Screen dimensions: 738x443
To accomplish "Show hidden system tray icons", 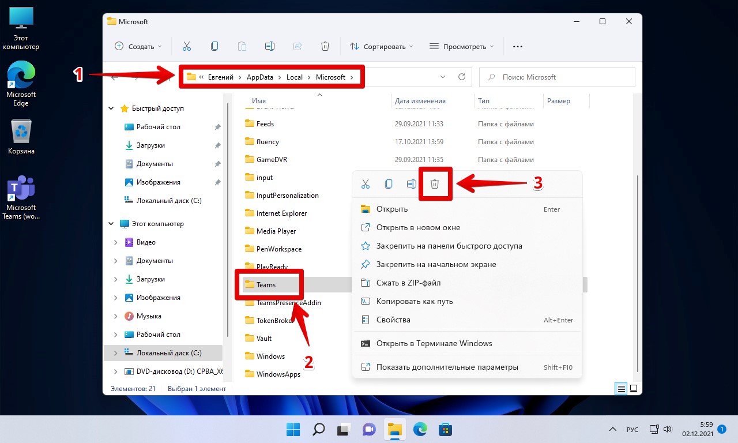I will pos(613,430).
